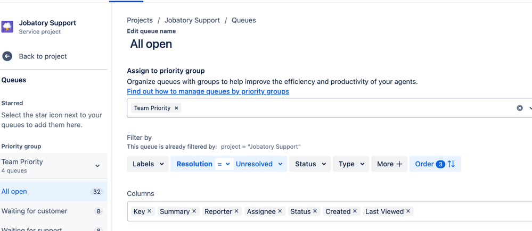Image resolution: width=532 pixels, height=231 pixels.
Task: Go to Jobatory Support breadcrumb
Action: coord(192,20)
